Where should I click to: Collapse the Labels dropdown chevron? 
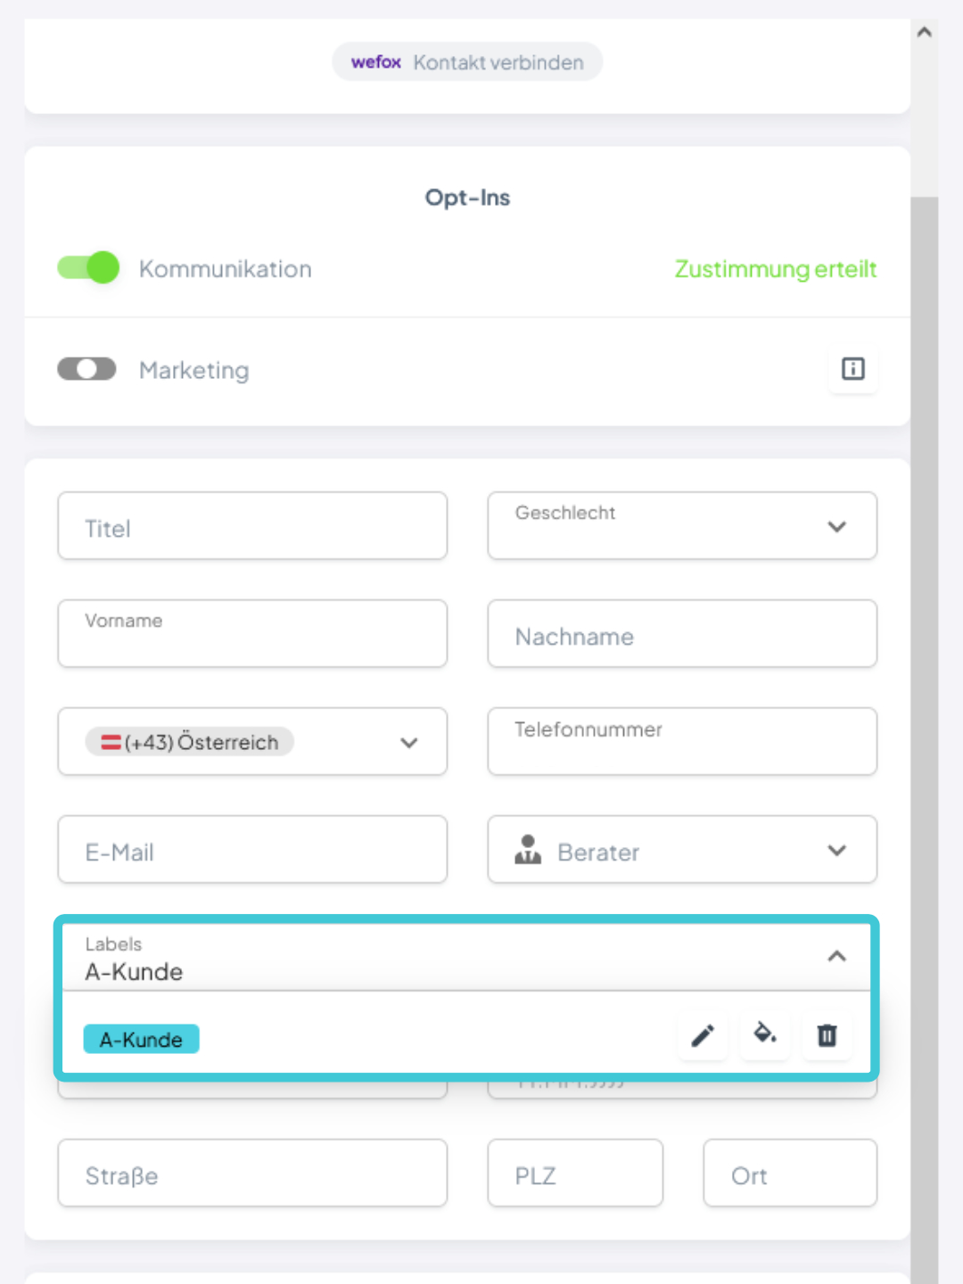coord(836,957)
